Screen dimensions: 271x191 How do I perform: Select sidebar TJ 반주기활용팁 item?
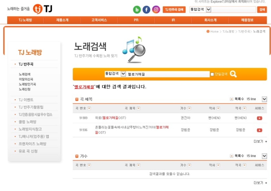31,107
